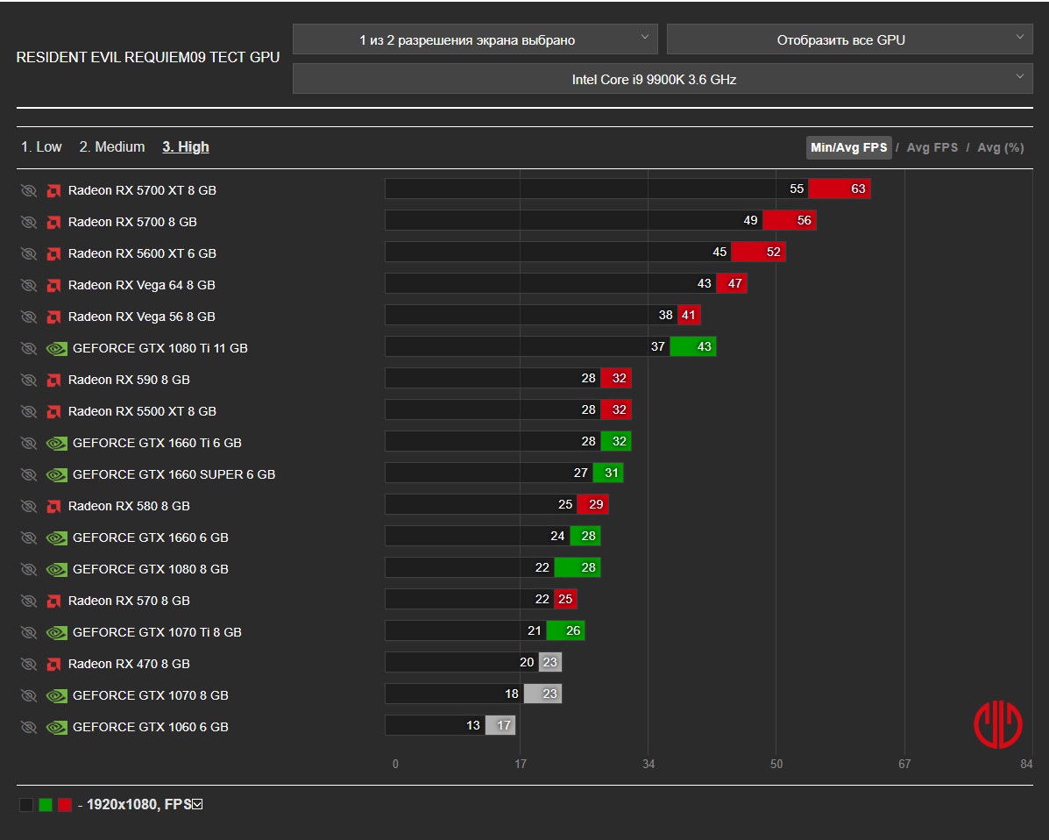
Task: Click NVIDIA logo for GTX 1070 8 GB
Action: pyautogui.click(x=57, y=696)
